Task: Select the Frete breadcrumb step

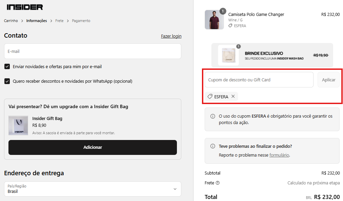Action: tap(59, 21)
